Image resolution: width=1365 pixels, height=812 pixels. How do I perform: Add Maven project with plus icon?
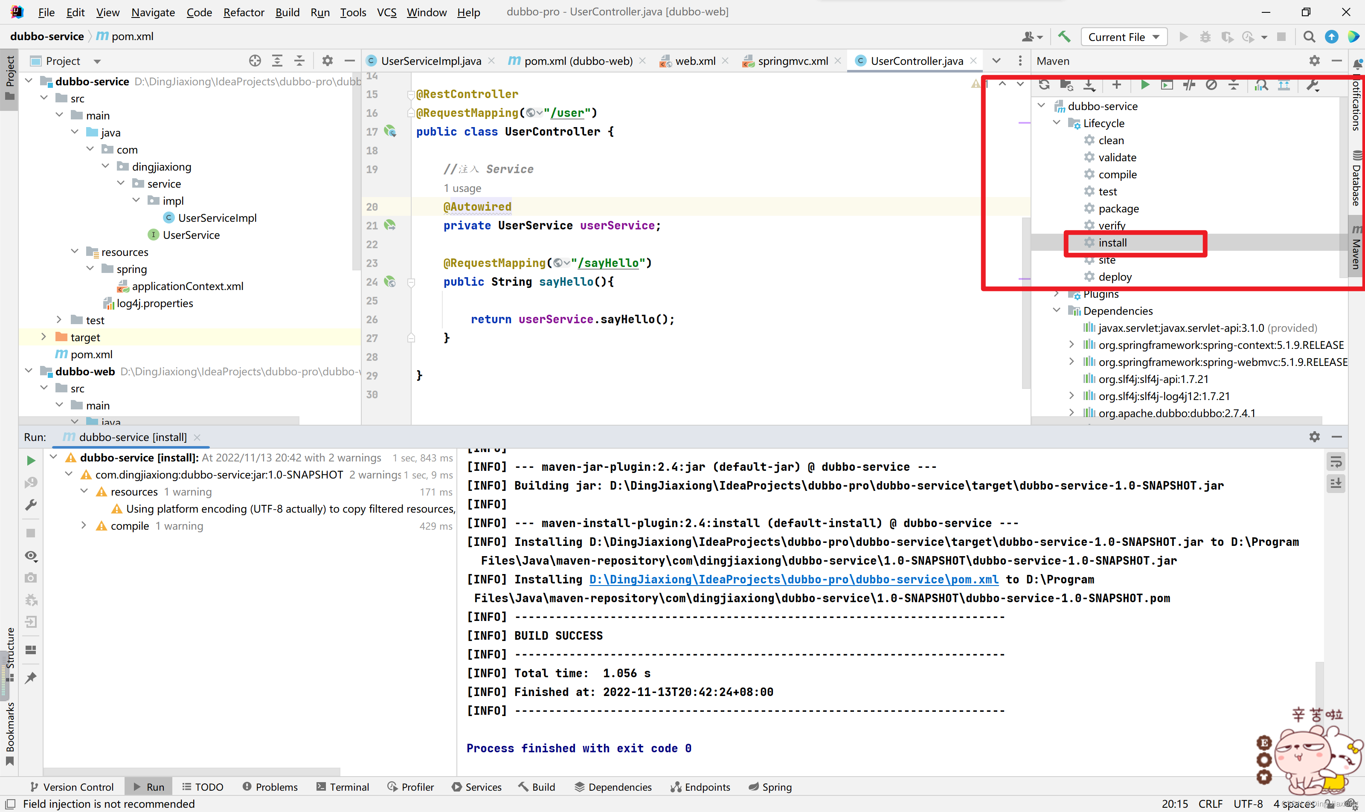pos(1116,85)
